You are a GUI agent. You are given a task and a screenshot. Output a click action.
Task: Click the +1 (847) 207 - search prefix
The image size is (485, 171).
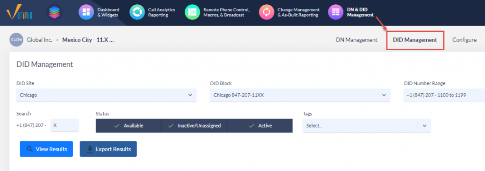[31, 125]
